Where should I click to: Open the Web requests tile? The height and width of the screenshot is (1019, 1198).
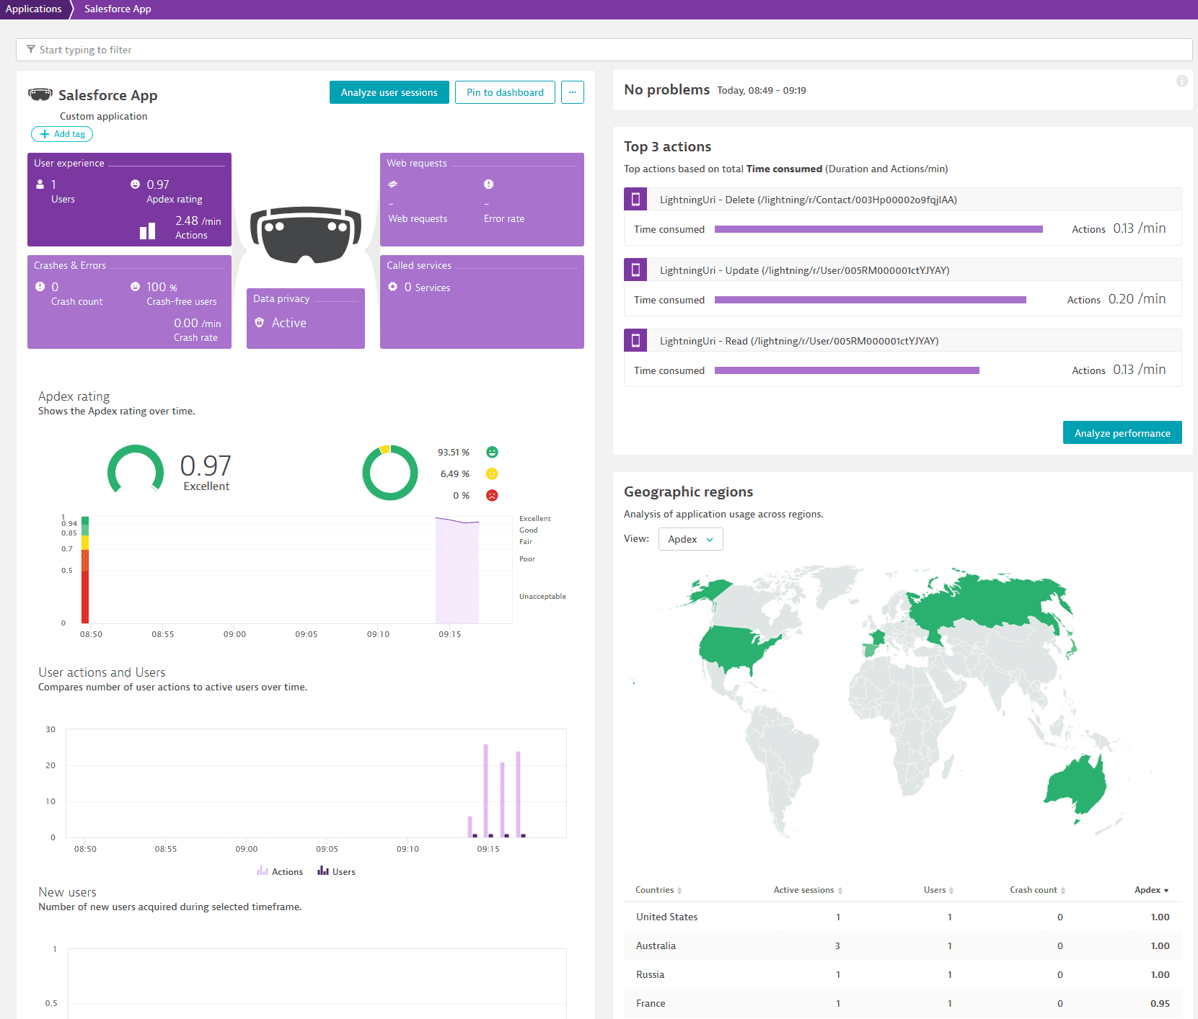(x=482, y=200)
